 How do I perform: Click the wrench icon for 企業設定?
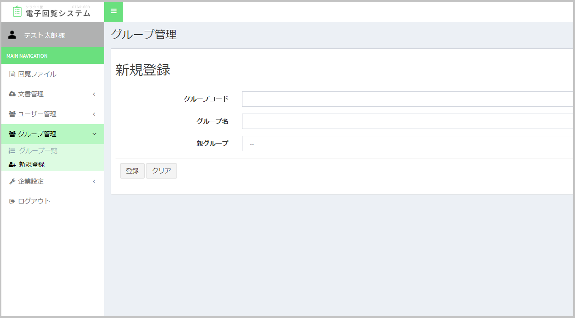(12, 181)
